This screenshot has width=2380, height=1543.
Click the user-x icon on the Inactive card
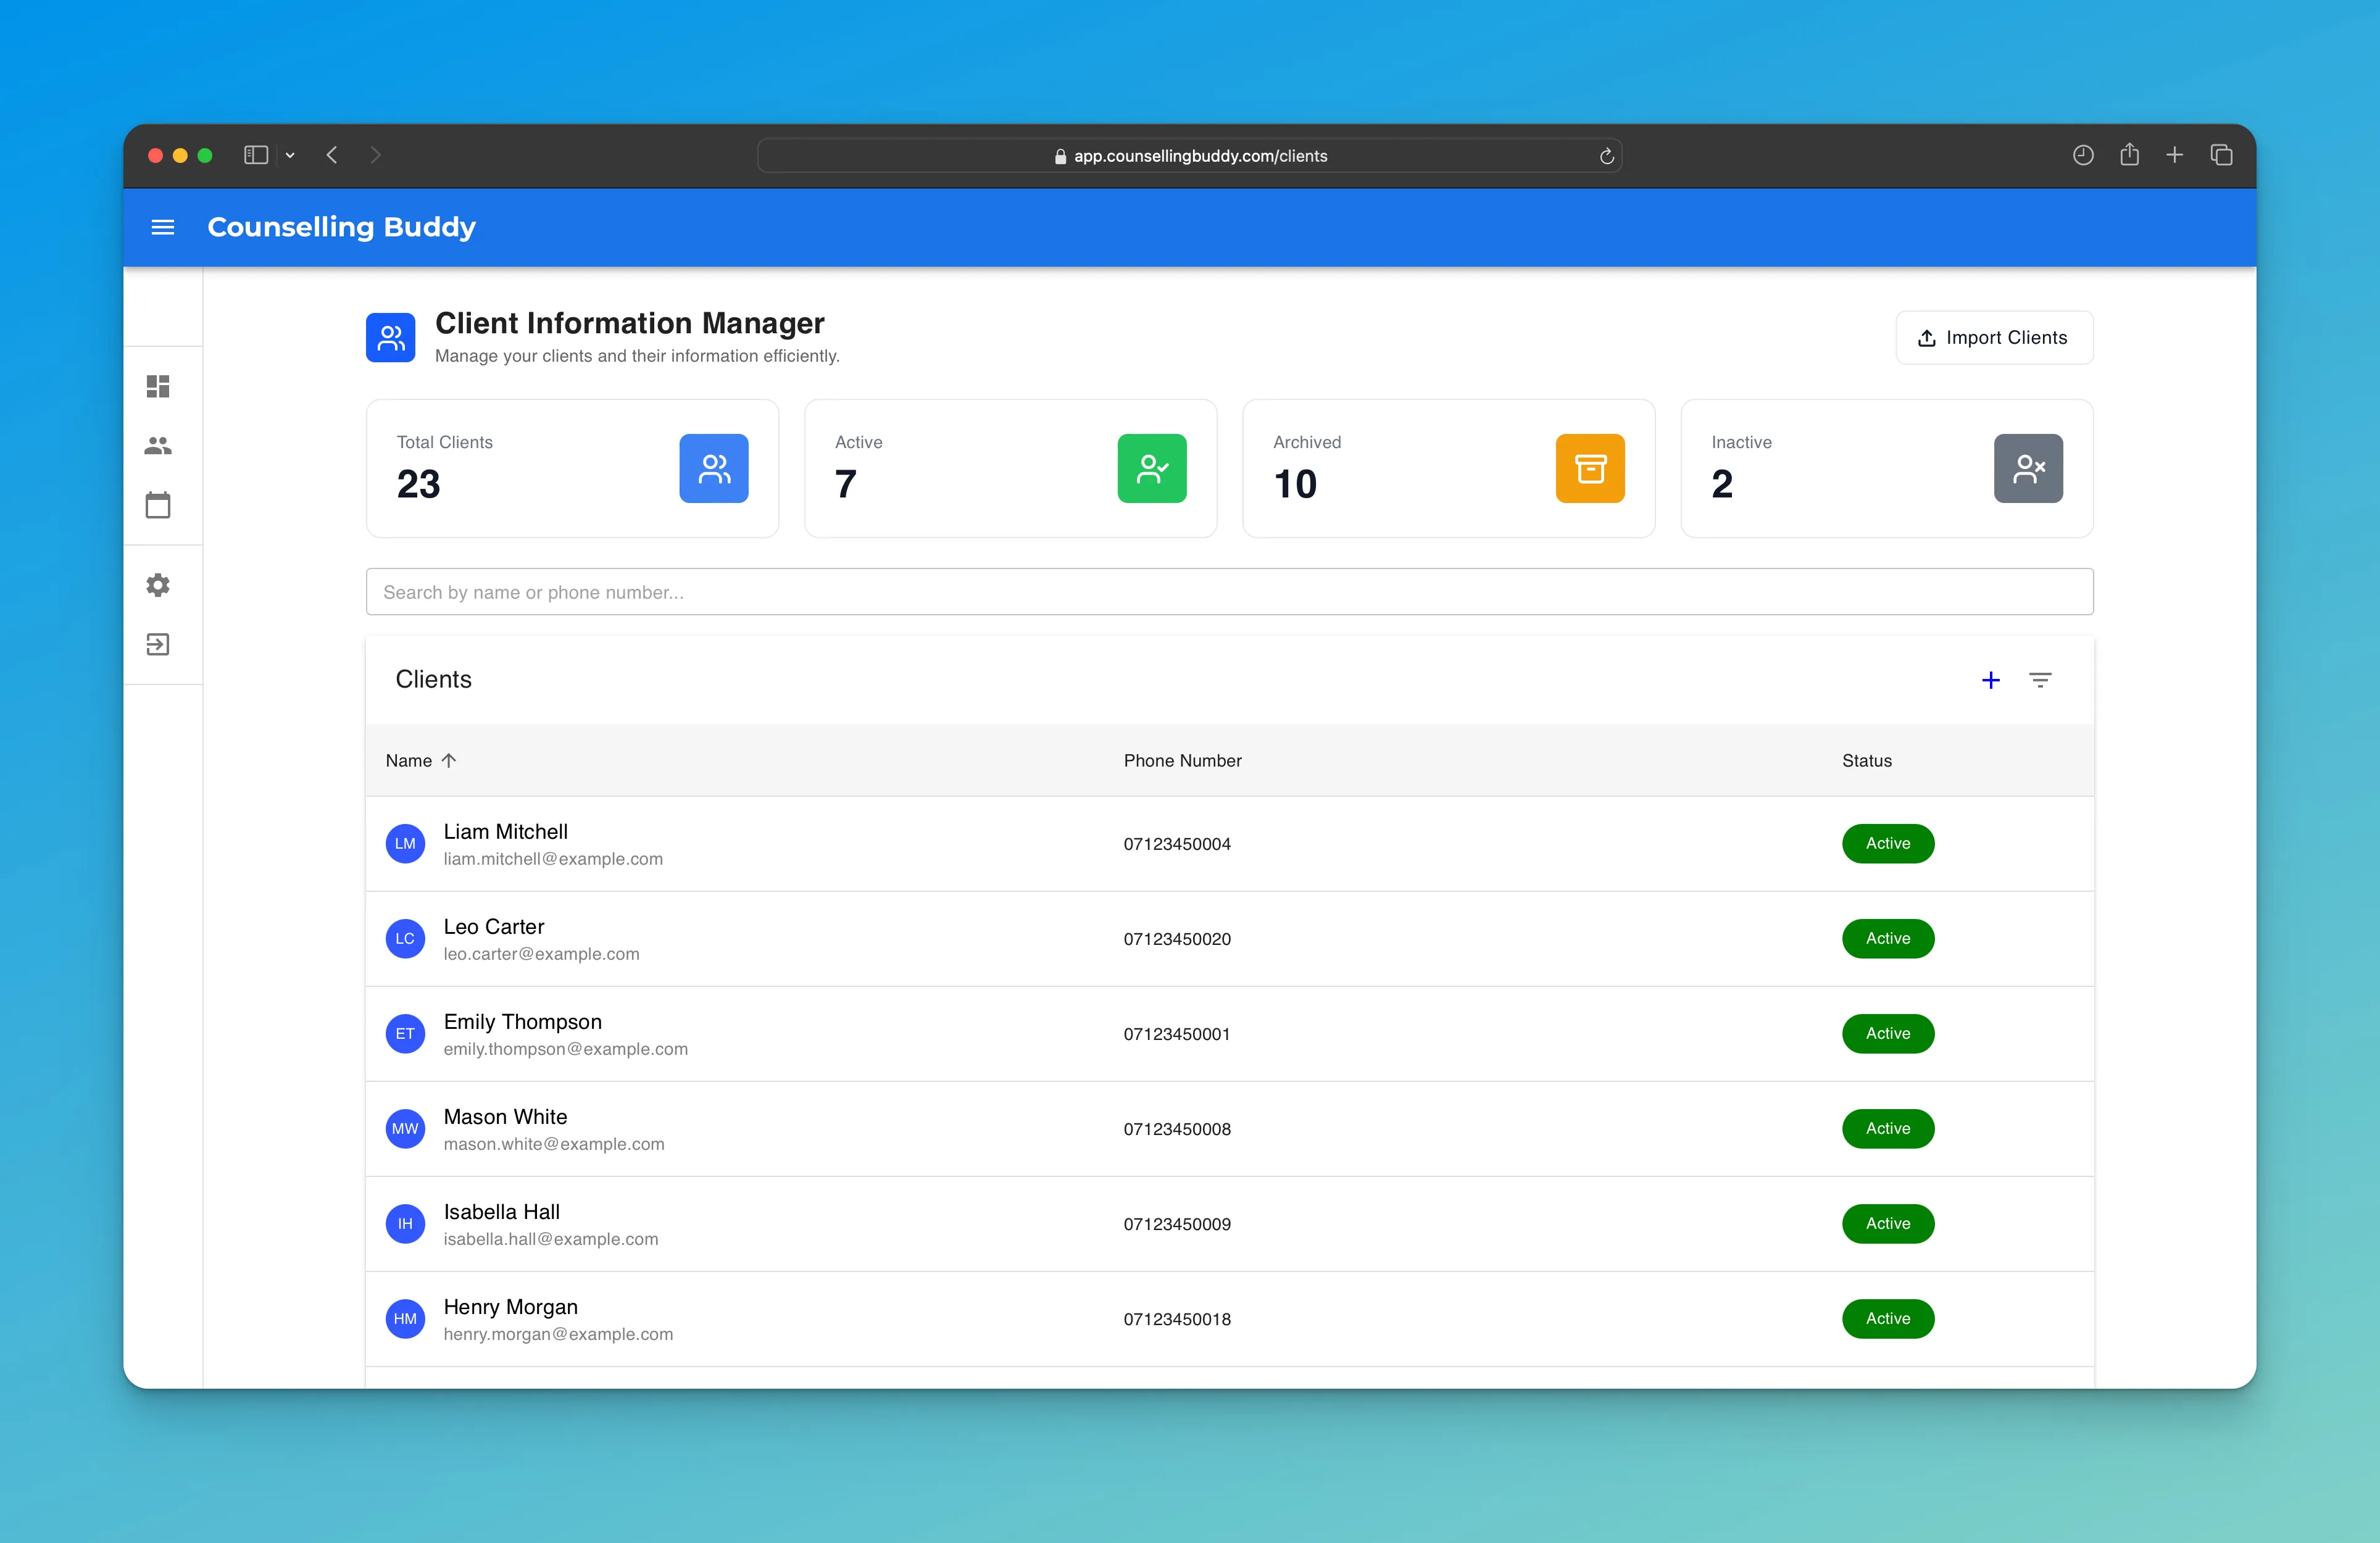click(x=2027, y=468)
